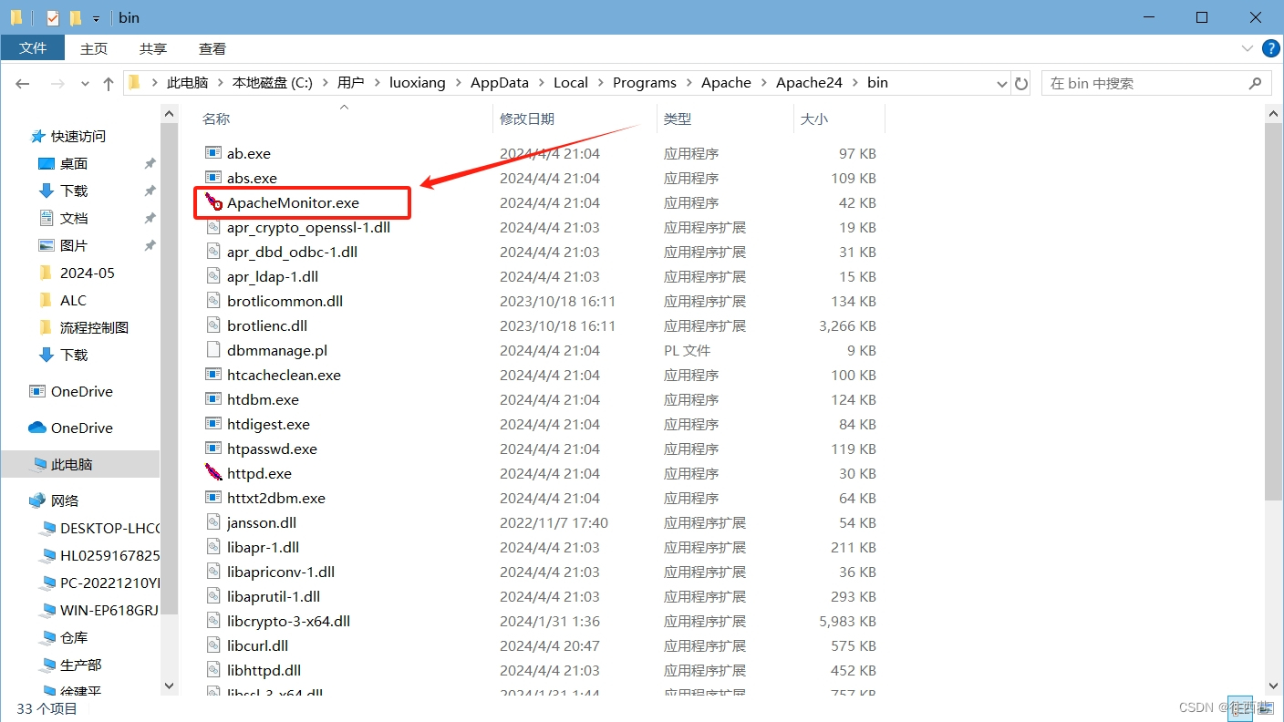The width and height of the screenshot is (1284, 722).
Task: Open the address bar history dropdown
Action: coord(1002,83)
